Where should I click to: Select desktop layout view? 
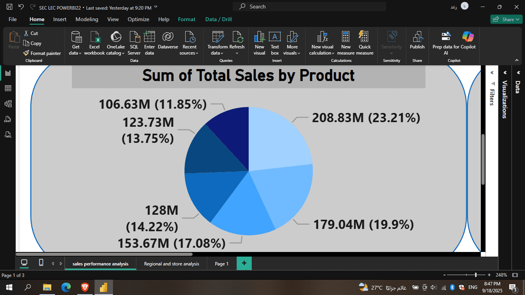coord(24,263)
